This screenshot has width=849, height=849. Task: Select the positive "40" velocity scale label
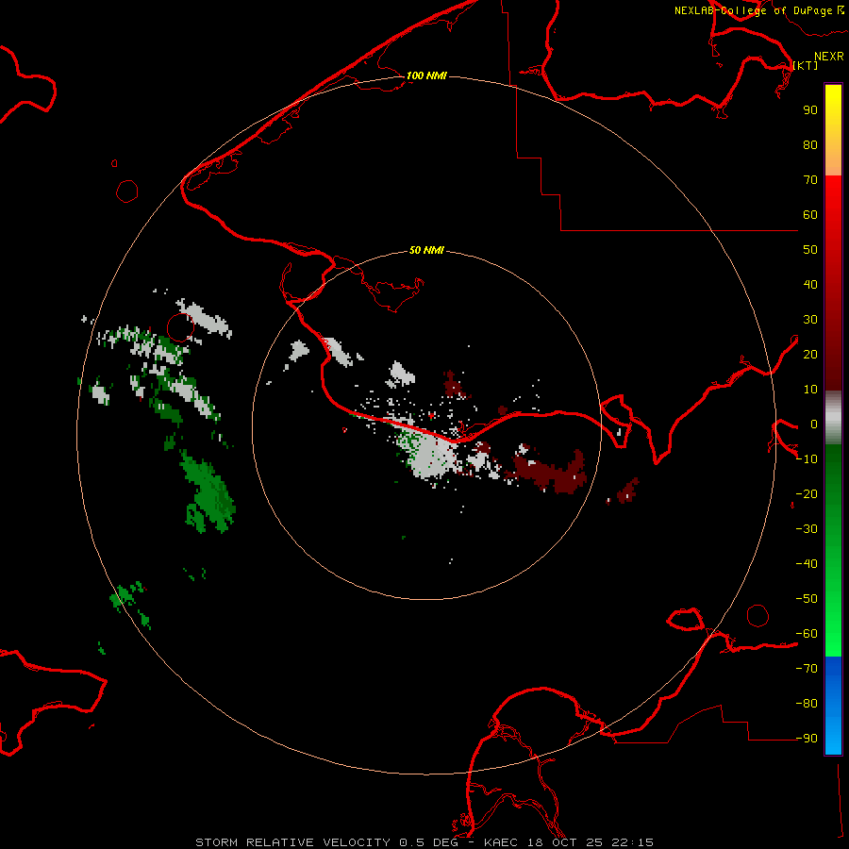810,285
